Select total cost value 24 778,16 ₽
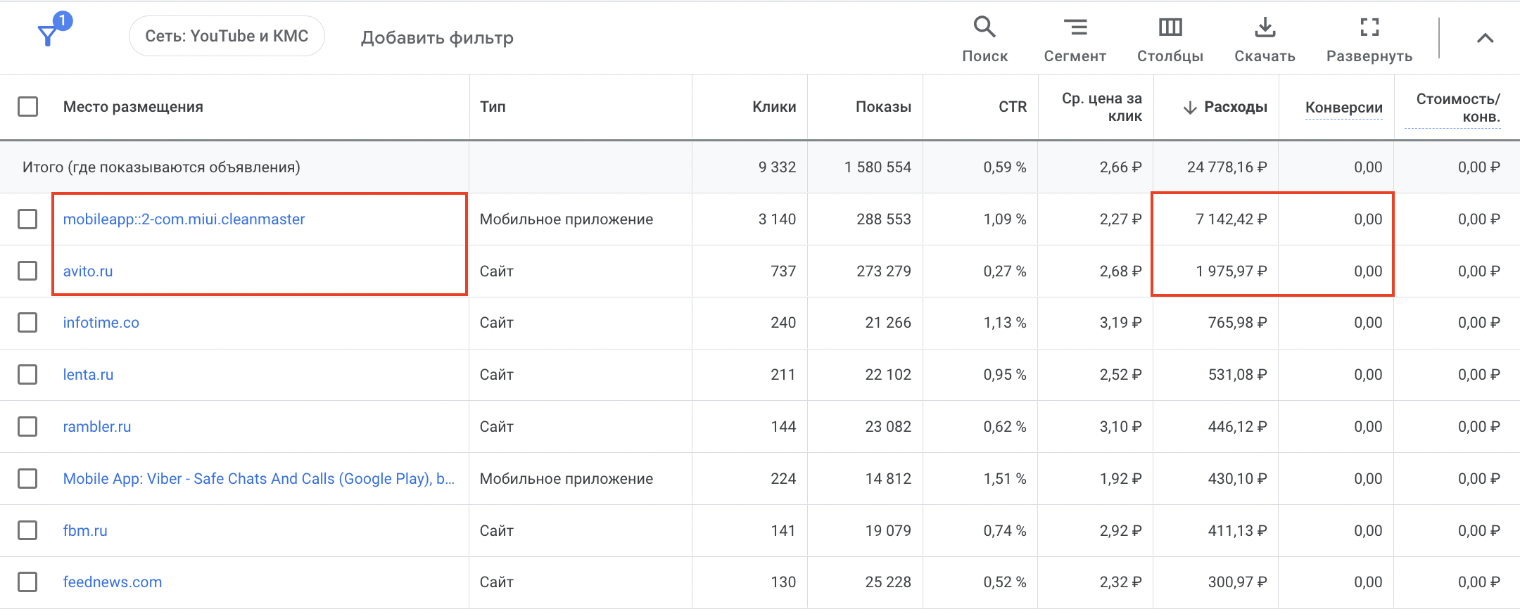The image size is (1520, 609). (x=1227, y=167)
